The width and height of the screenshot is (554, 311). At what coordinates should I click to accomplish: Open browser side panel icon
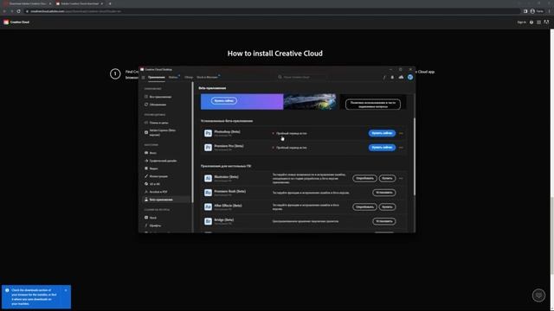pyautogui.click(x=525, y=11)
